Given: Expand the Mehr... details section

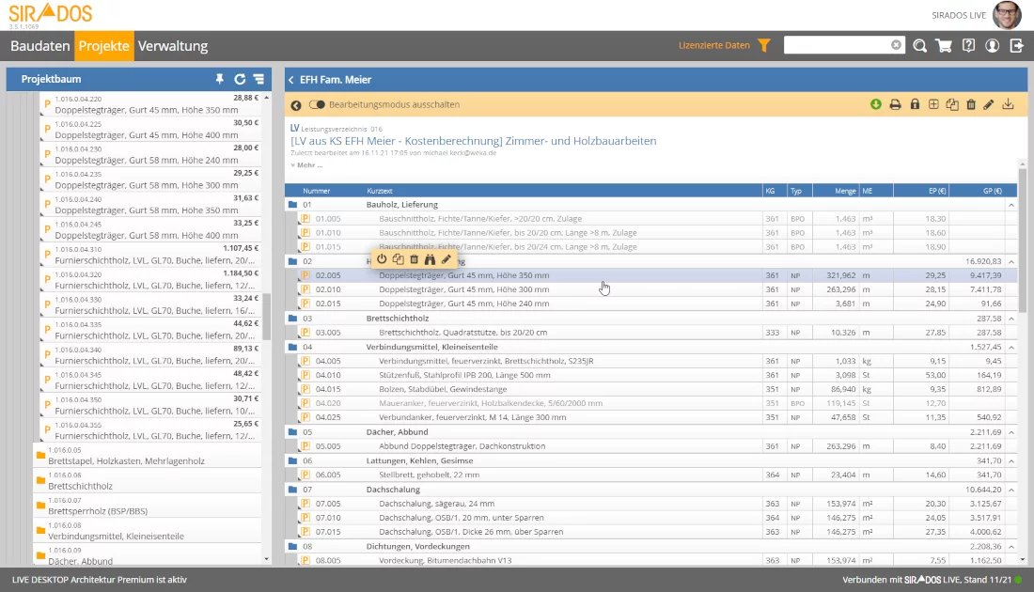Looking at the screenshot, I should (306, 165).
